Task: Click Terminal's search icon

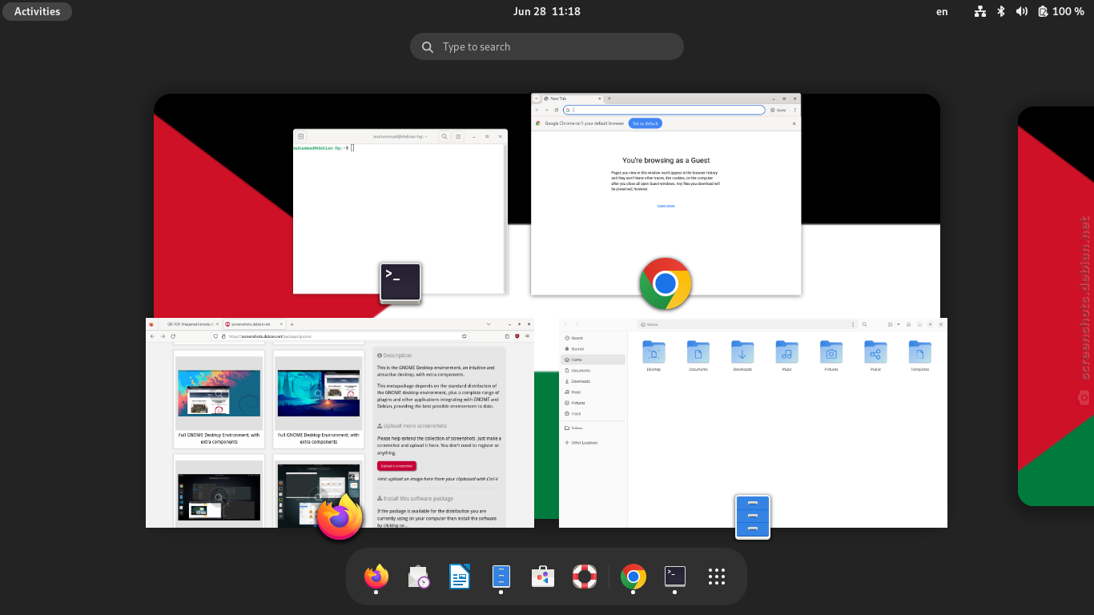Action: [444, 137]
